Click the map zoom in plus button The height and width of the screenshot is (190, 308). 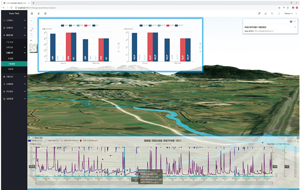[31, 21]
